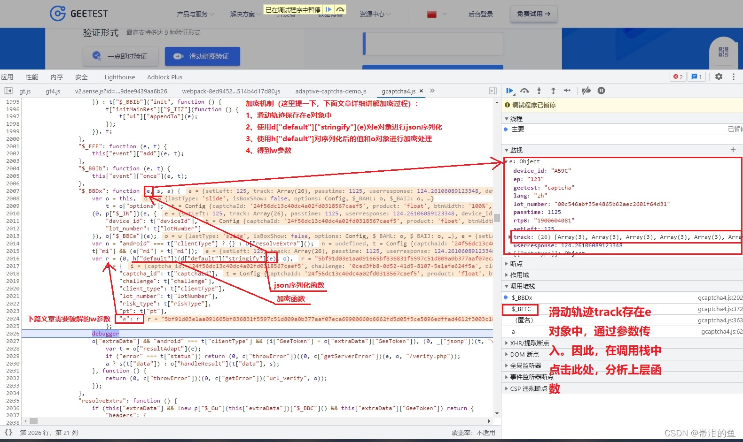
Task: Select the 'a' call stack frame
Action: click(623, 332)
